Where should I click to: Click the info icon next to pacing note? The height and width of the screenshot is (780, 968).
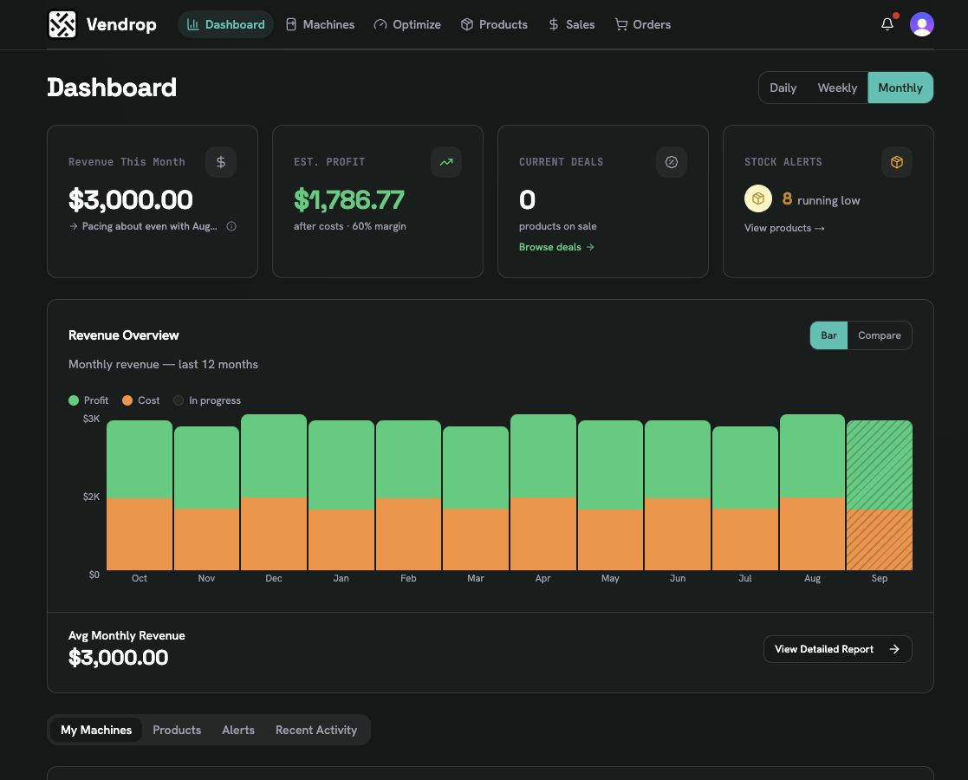pyautogui.click(x=231, y=226)
